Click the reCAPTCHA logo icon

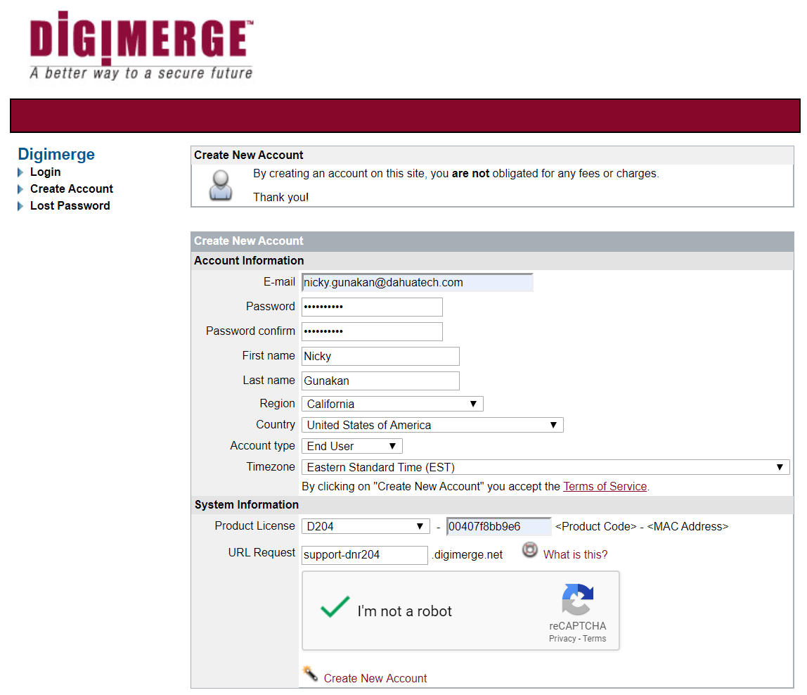click(577, 599)
